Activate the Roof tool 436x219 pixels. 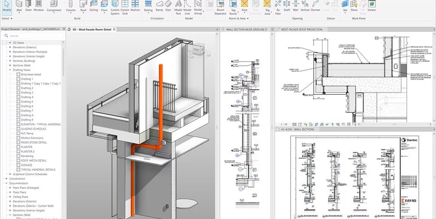[x=83, y=6]
